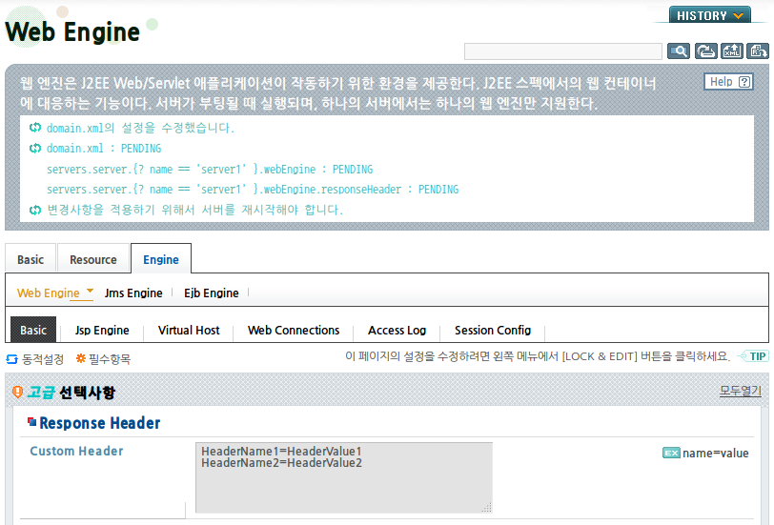The image size is (774, 525).
Task: Click the 'domain.xml : PENDING' message
Action: (x=104, y=149)
